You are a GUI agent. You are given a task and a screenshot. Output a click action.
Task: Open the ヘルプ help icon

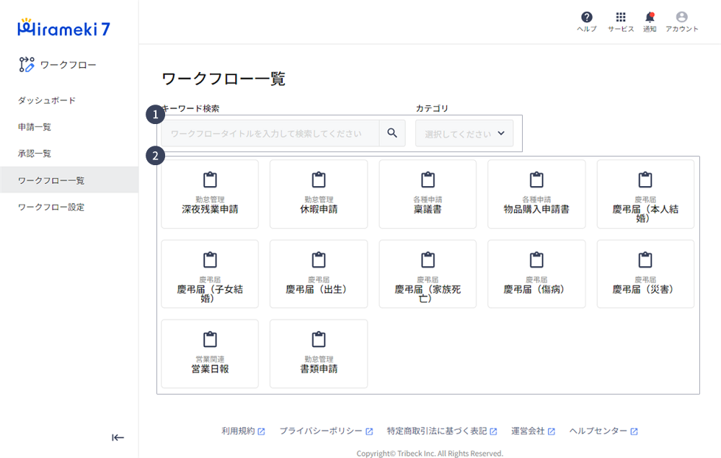pos(587,17)
